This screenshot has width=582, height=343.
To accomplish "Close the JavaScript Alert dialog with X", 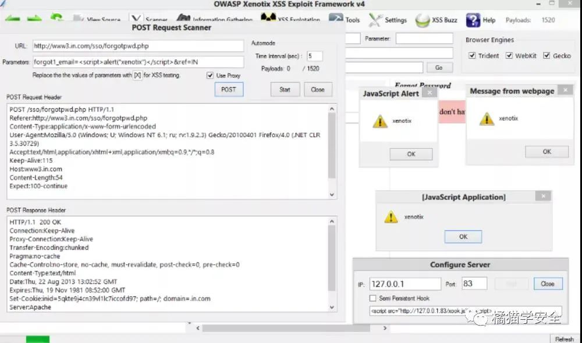I will coord(430,92).
